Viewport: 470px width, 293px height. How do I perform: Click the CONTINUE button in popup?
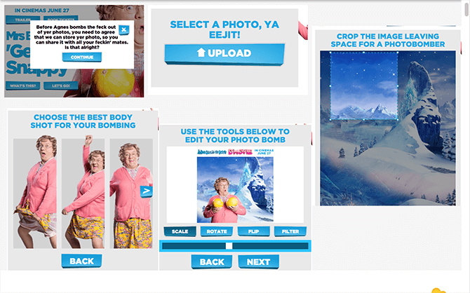coord(82,57)
